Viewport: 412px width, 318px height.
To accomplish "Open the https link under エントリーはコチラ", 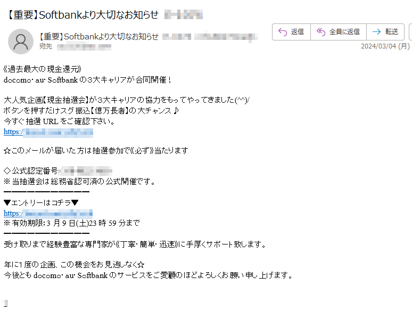I will click(48, 213).
